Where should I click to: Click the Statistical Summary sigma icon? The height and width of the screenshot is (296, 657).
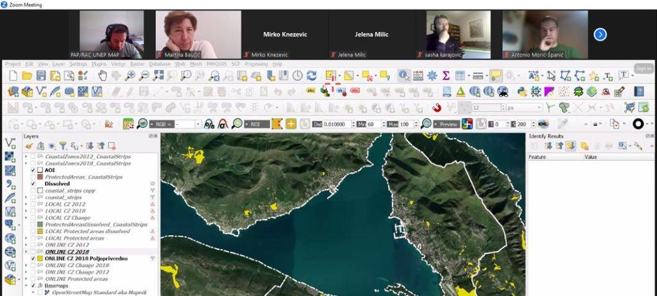(446, 76)
